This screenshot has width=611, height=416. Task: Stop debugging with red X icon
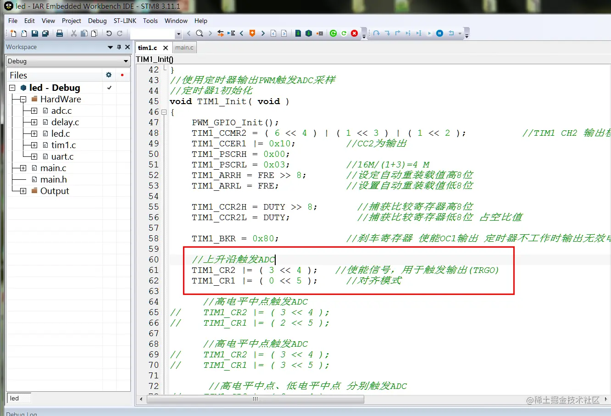pyautogui.click(x=355, y=33)
